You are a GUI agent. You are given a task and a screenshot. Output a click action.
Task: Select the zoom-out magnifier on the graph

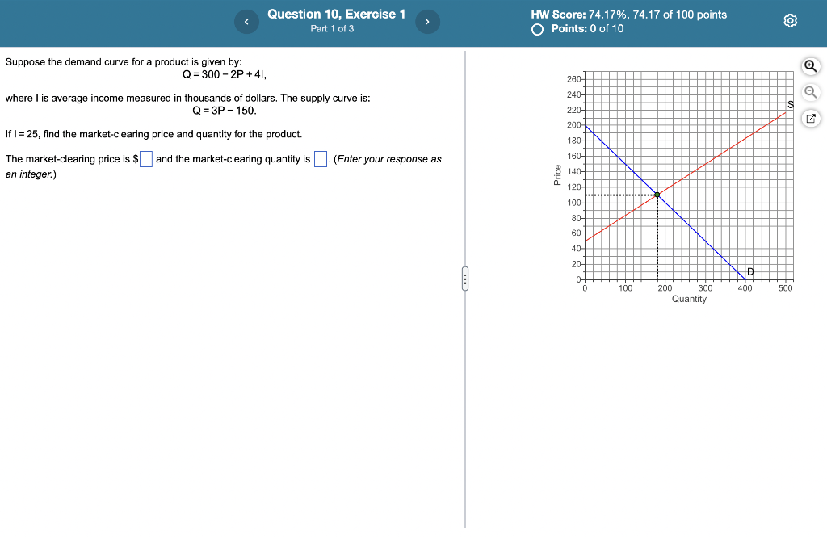tap(810, 91)
